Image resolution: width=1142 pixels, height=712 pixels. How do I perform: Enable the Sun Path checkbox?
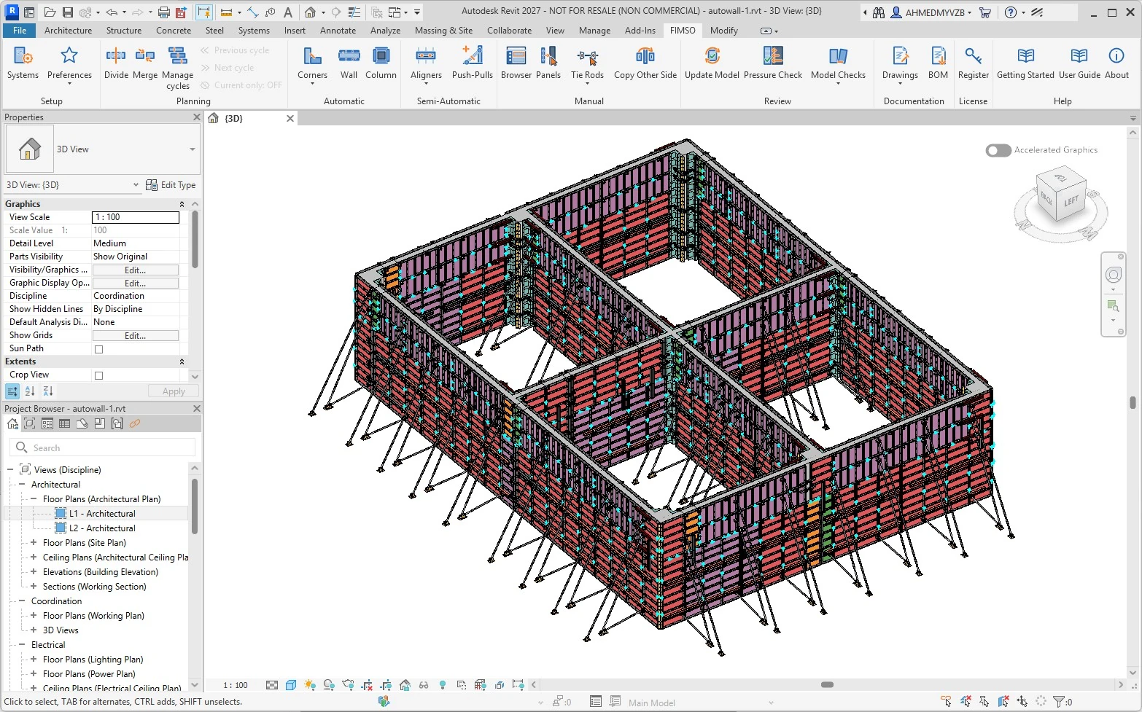[x=99, y=349]
